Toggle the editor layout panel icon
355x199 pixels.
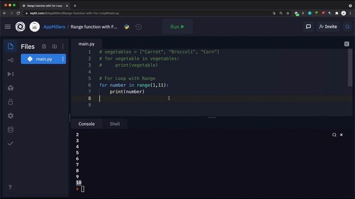(x=347, y=44)
